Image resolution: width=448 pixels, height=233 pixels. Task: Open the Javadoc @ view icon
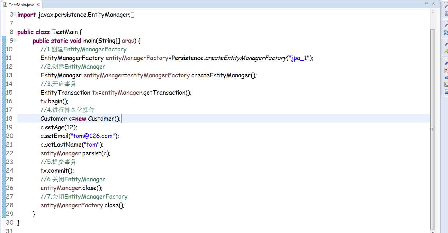446,77
